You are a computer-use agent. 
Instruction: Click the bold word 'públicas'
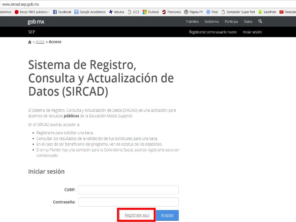pyautogui.click(x=71, y=116)
